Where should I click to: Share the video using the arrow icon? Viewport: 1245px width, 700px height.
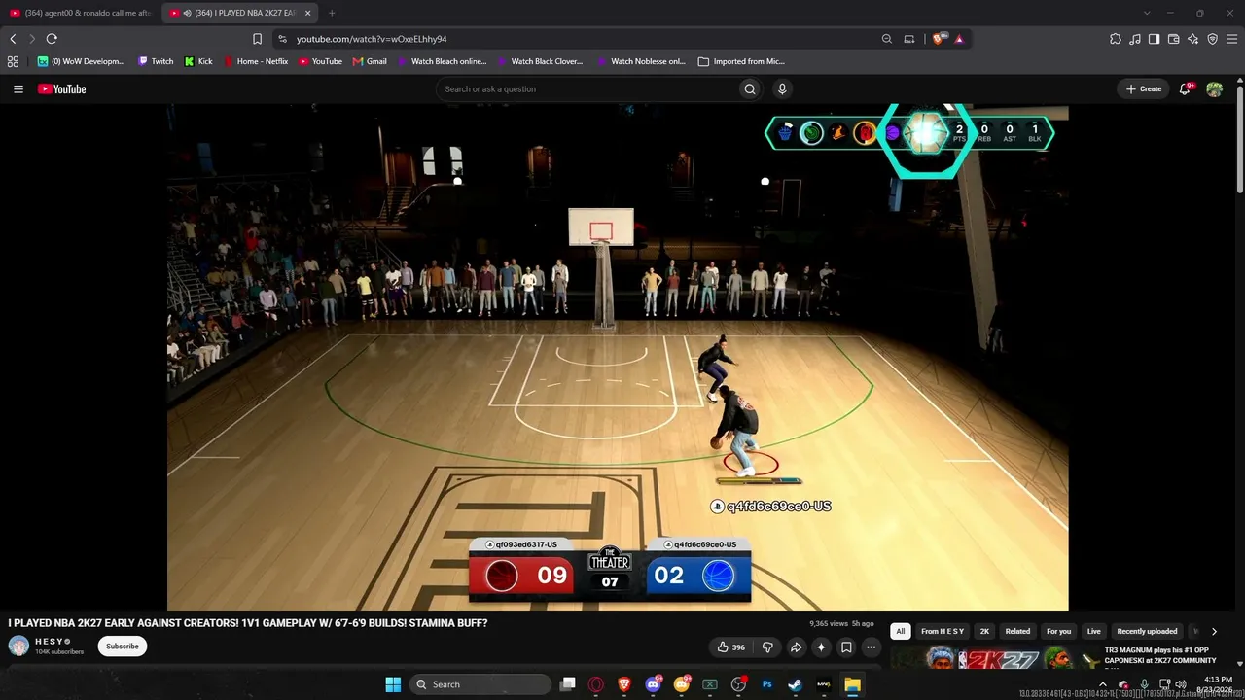796,647
